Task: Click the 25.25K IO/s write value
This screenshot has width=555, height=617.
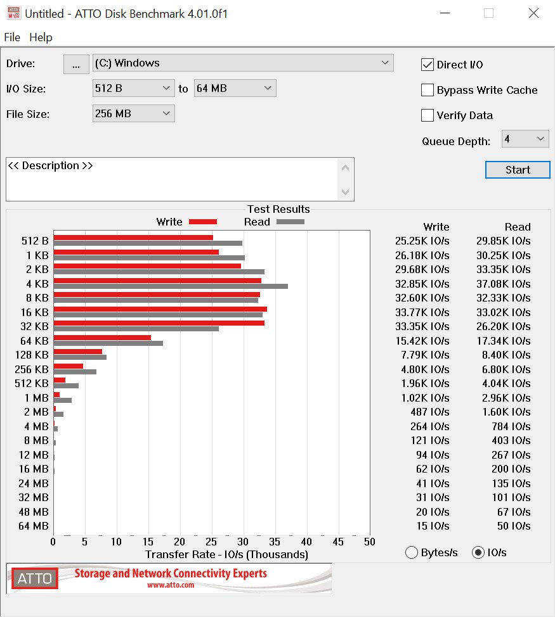Action: coord(422,241)
